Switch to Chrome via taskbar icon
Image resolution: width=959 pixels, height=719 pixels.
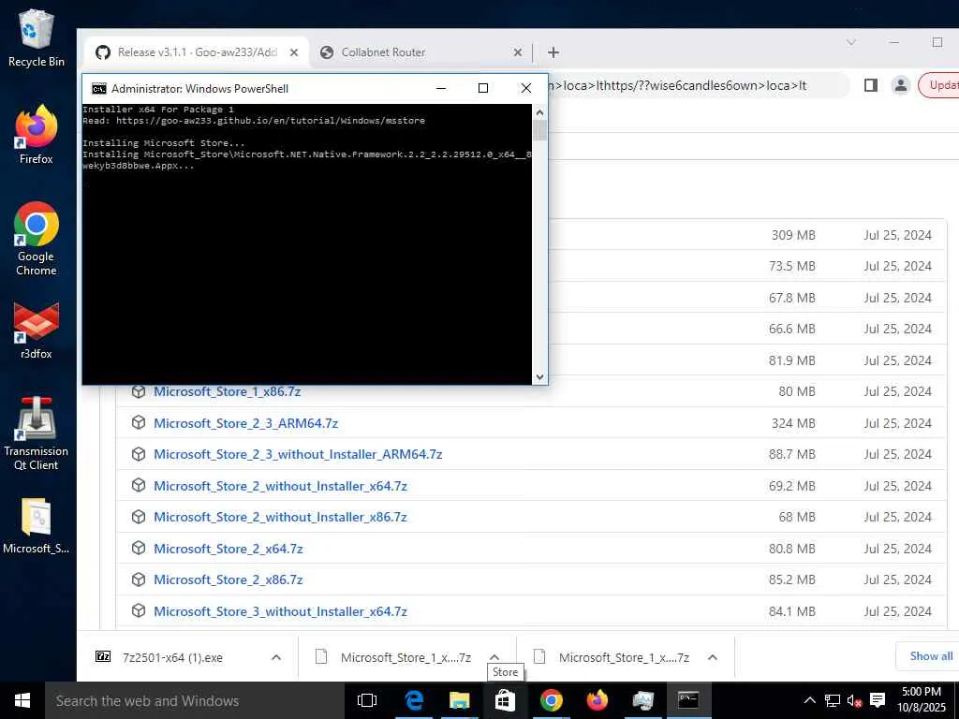pyautogui.click(x=551, y=700)
